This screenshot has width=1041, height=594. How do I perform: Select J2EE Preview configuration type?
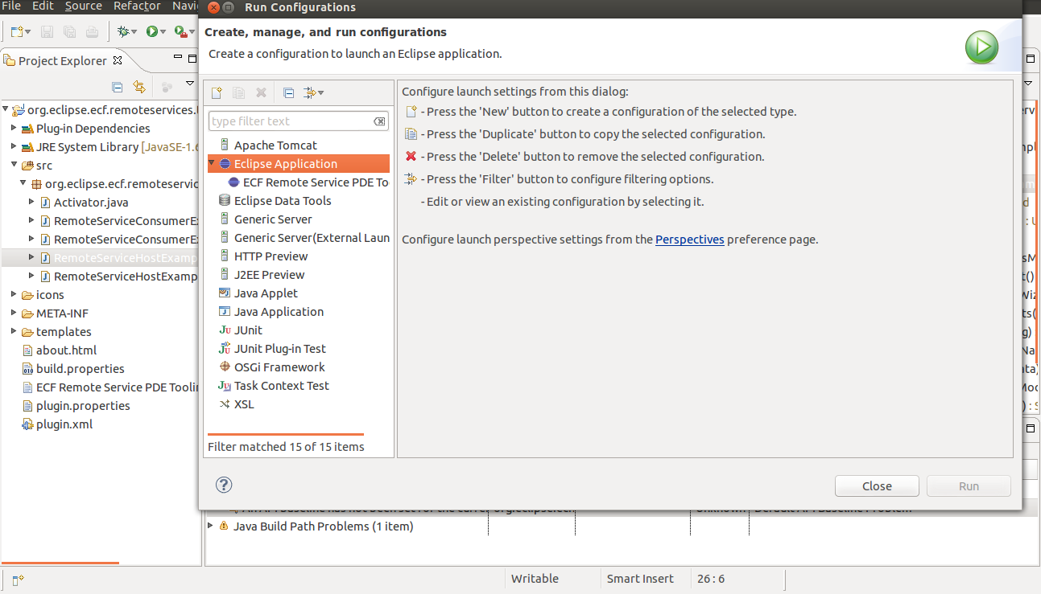coord(269,275)
